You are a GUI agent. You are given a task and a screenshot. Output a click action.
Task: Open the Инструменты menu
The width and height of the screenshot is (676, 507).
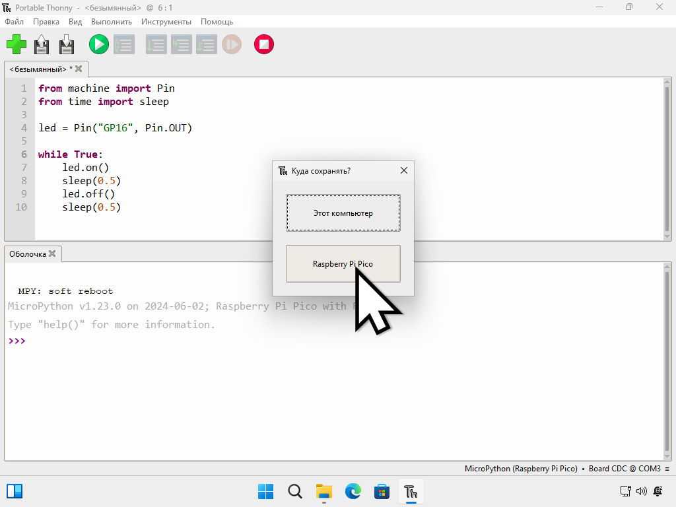coord(166,22)
